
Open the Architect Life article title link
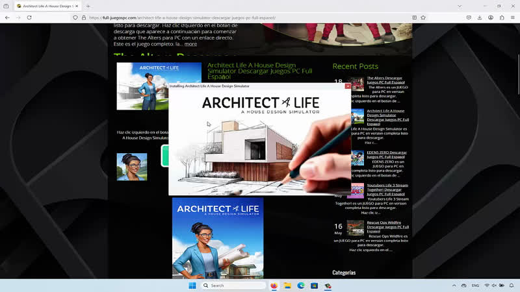pyautogui.click(x=259, y=71)
